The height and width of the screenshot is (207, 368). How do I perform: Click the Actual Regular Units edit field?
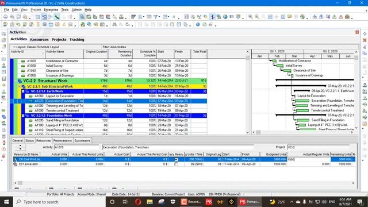309,159
